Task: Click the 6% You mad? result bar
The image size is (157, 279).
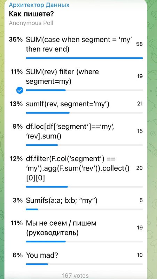Action: [37, 264]
